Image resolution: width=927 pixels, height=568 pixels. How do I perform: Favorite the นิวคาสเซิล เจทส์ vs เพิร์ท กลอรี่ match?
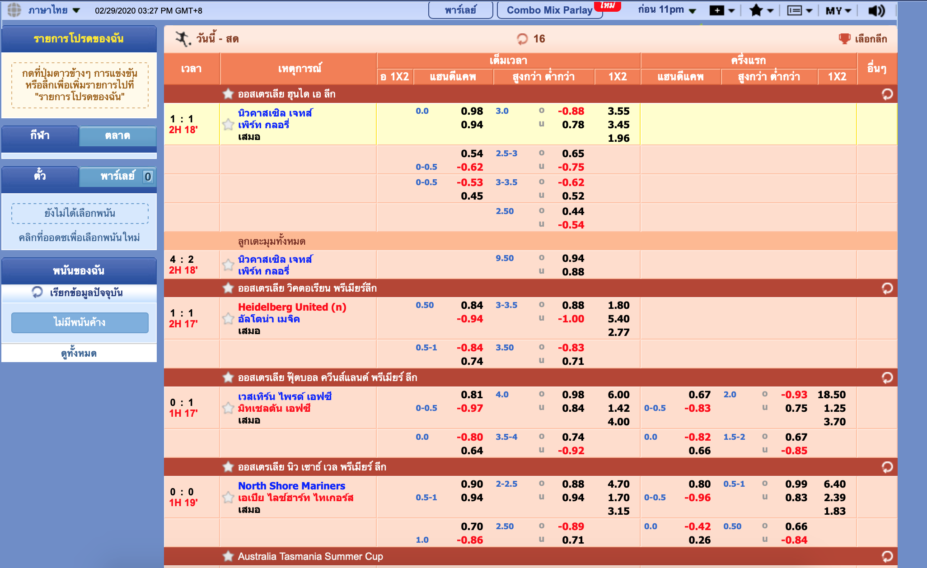(x=228, y=125)
